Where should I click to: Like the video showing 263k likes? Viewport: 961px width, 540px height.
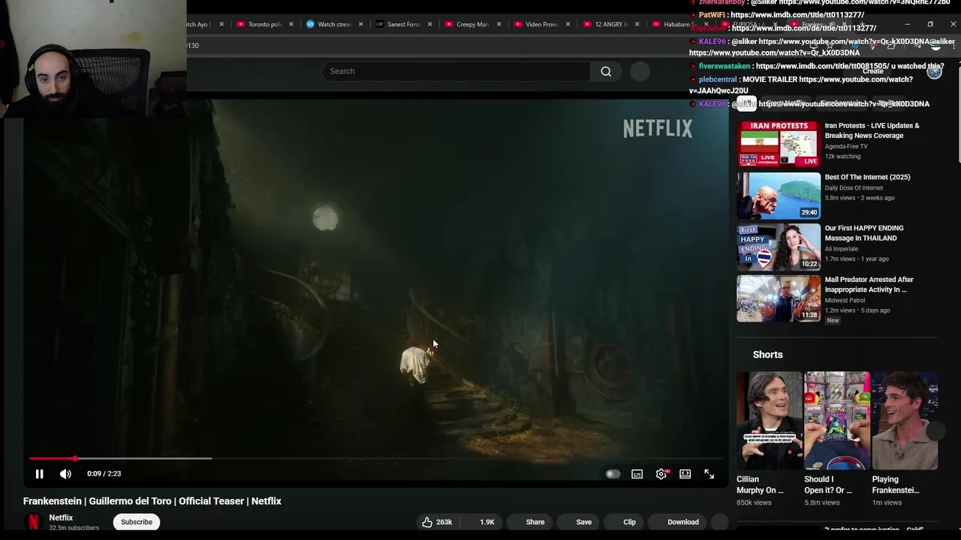(x=436, y=522)
